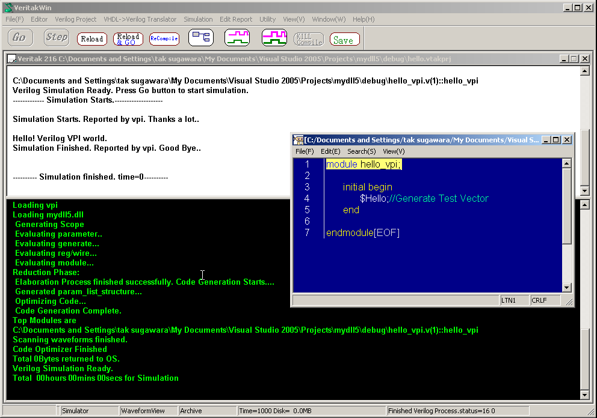This screenshot has width=597, height=418.
Task: Click 'endmodule[EOF]' on line 7
Action: tap(363, 232)
